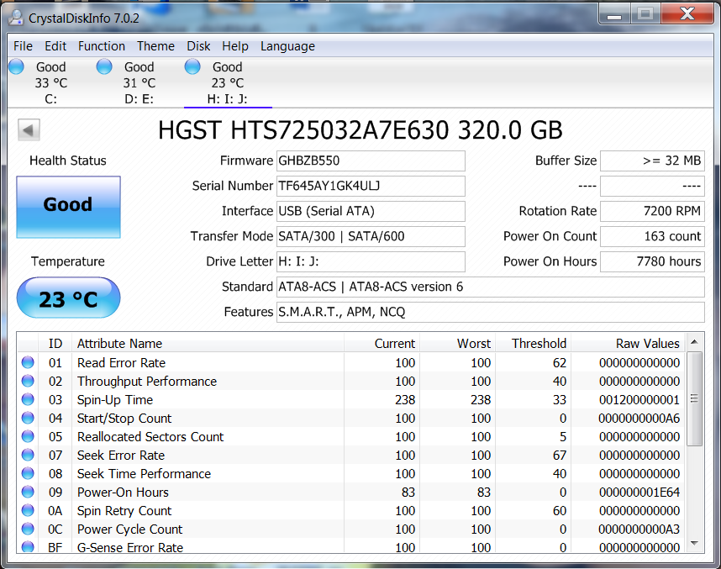The width and height of the screenshot is (721, 569).
Task: Click the status dot for Power Cycle Count
Action: 28,529
